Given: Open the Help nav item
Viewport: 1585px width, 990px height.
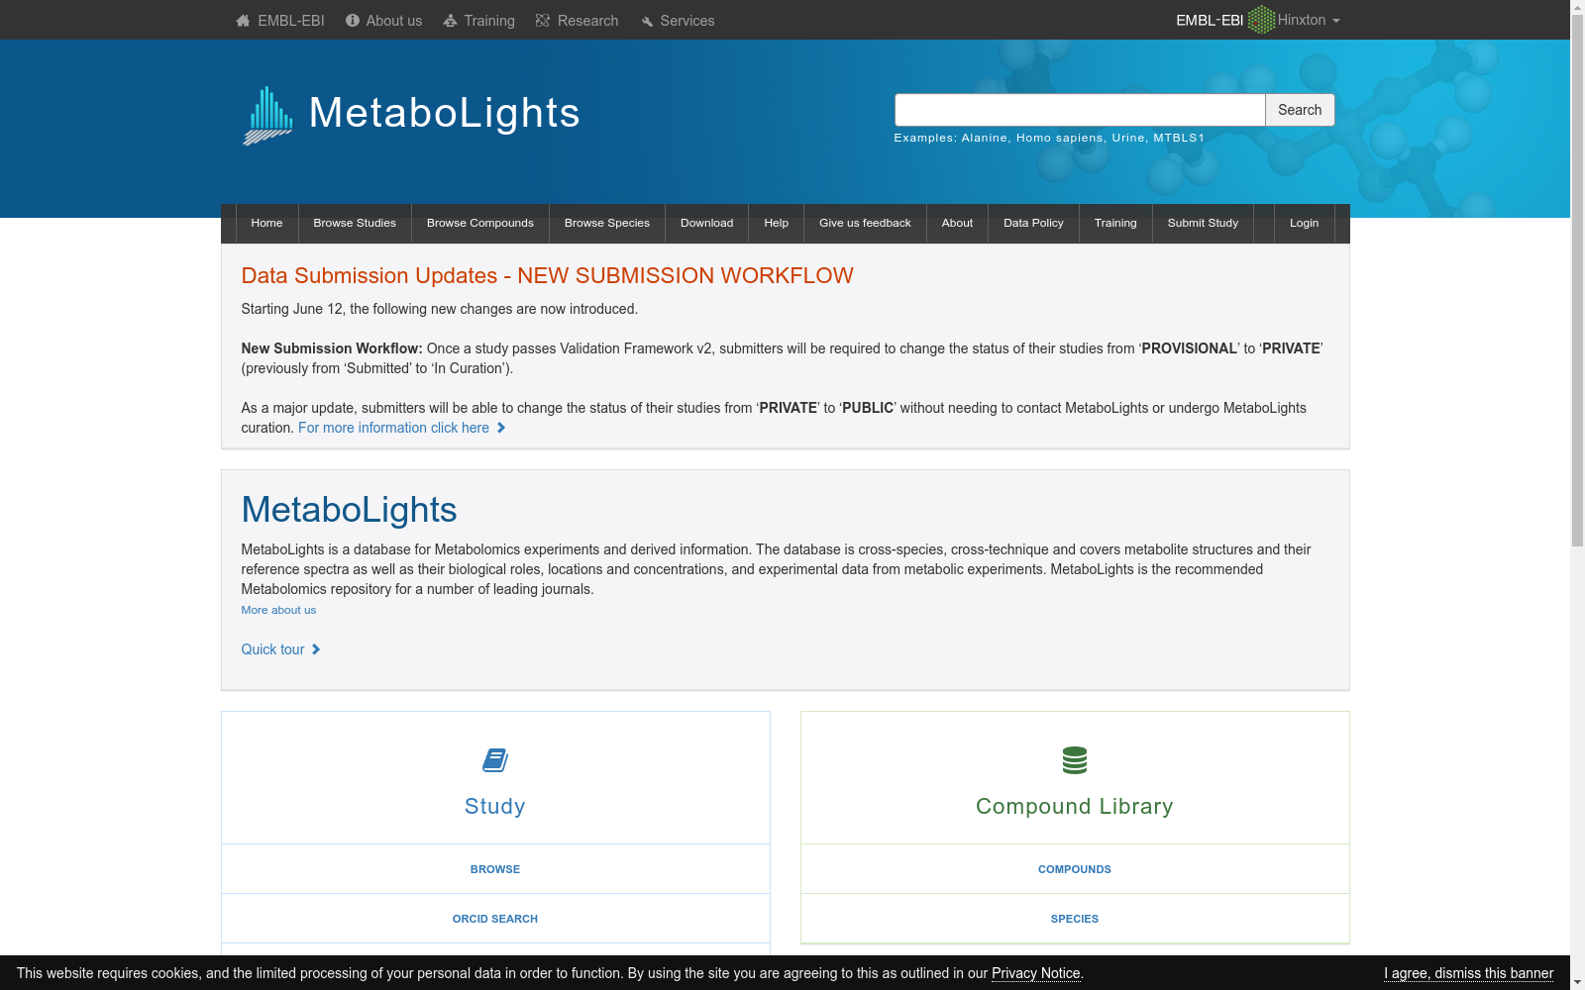Looking at the screenshot, I should pyautogui.click(x=777, y=223).
